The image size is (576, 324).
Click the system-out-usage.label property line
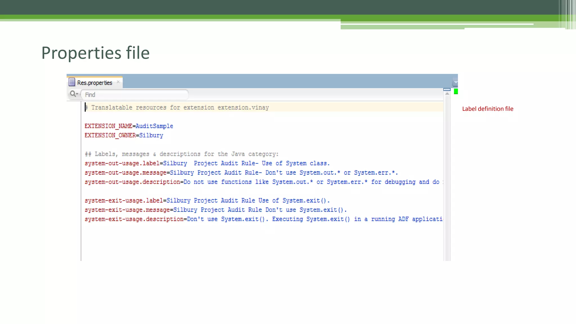tap(207, 163)
